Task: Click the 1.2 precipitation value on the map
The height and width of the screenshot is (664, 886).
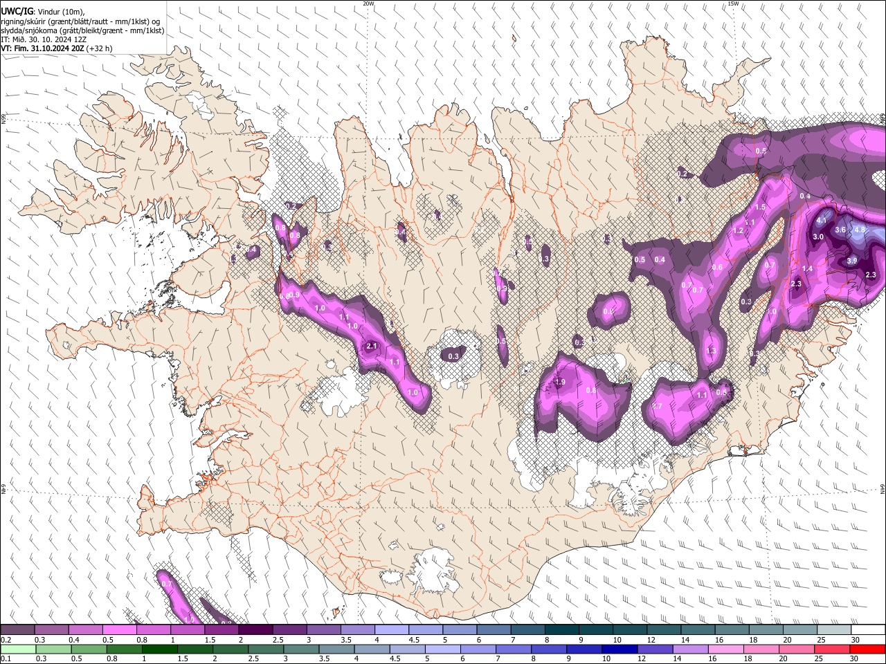Action: point(738,230)
